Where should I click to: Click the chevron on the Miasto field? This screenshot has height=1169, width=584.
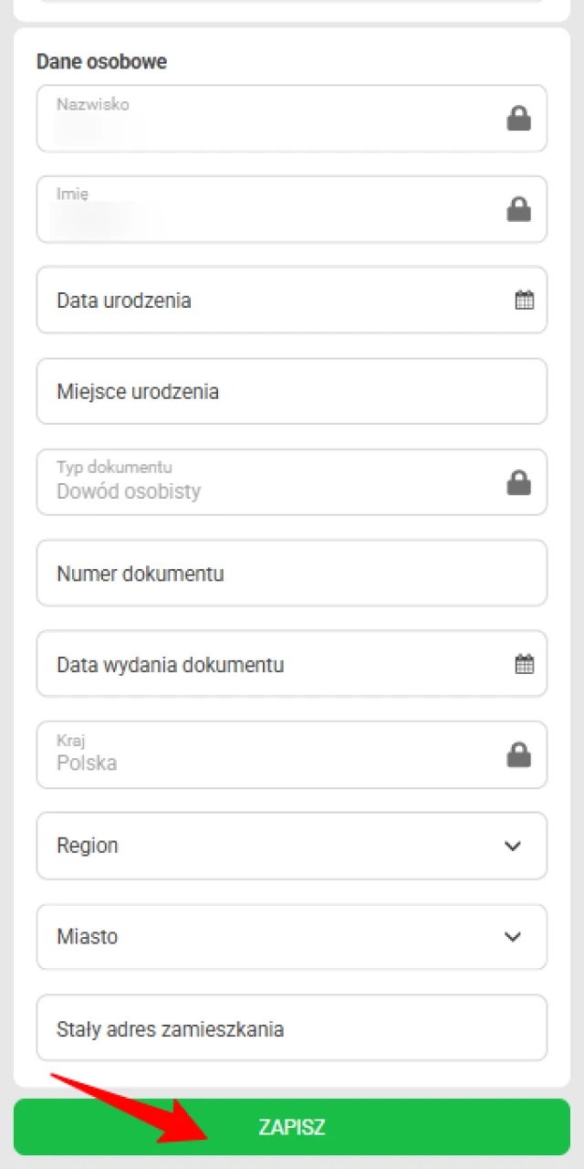pos(513,937)
